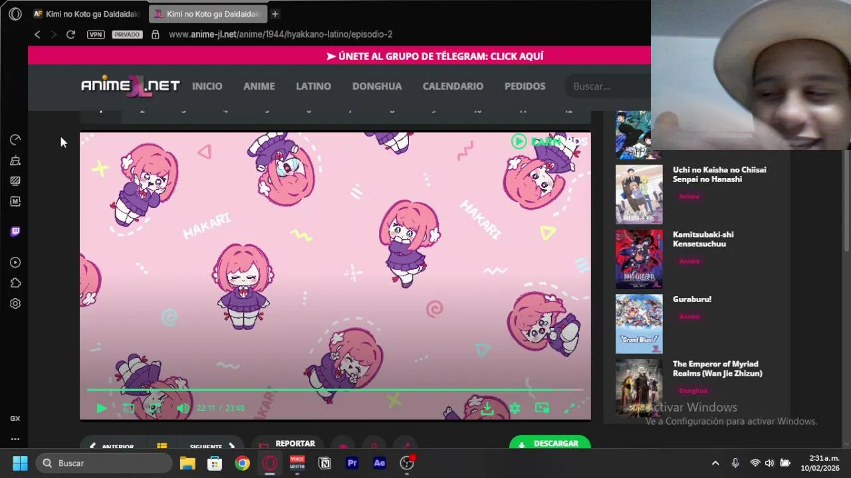Click the Telegram group join banner
Viewport: 851px width, 478px height.
pos(435,56)
